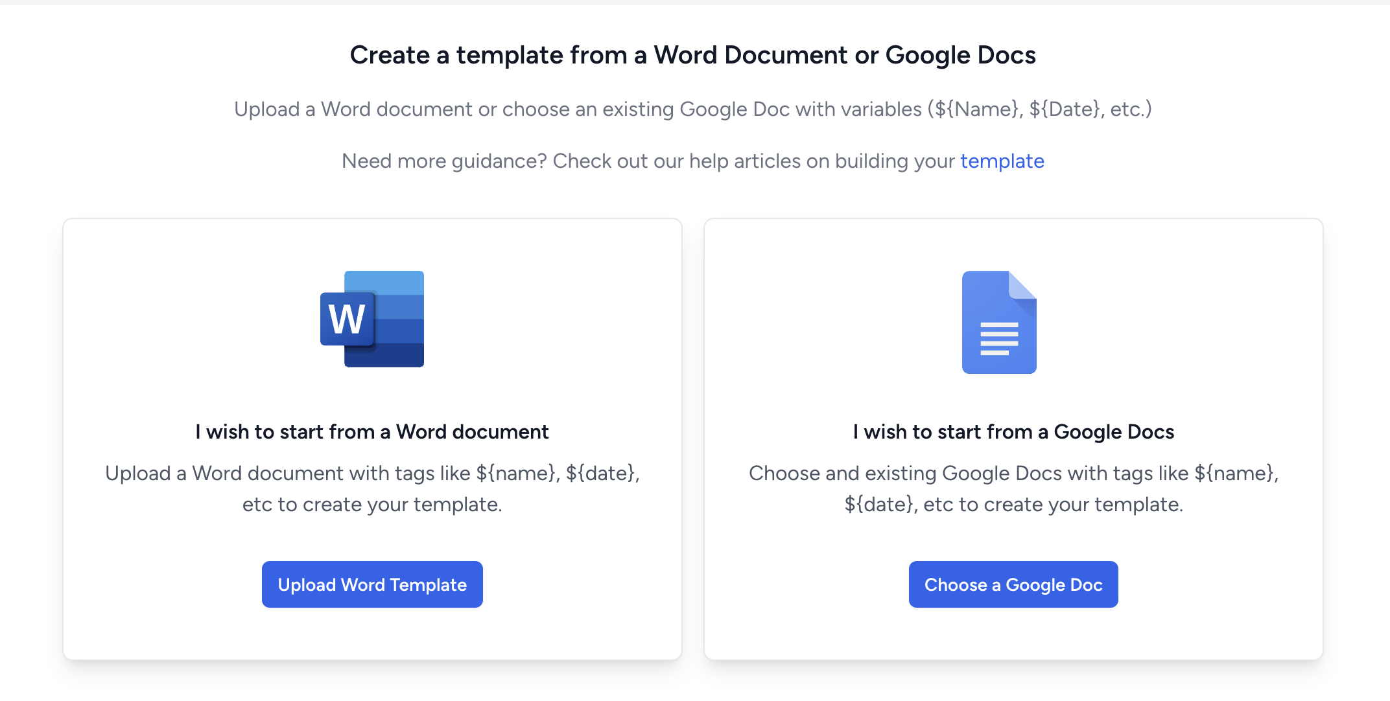Click the Upload Word Template button
The height and width of the screenshot is (701, 1390).
tap(372, 584)
